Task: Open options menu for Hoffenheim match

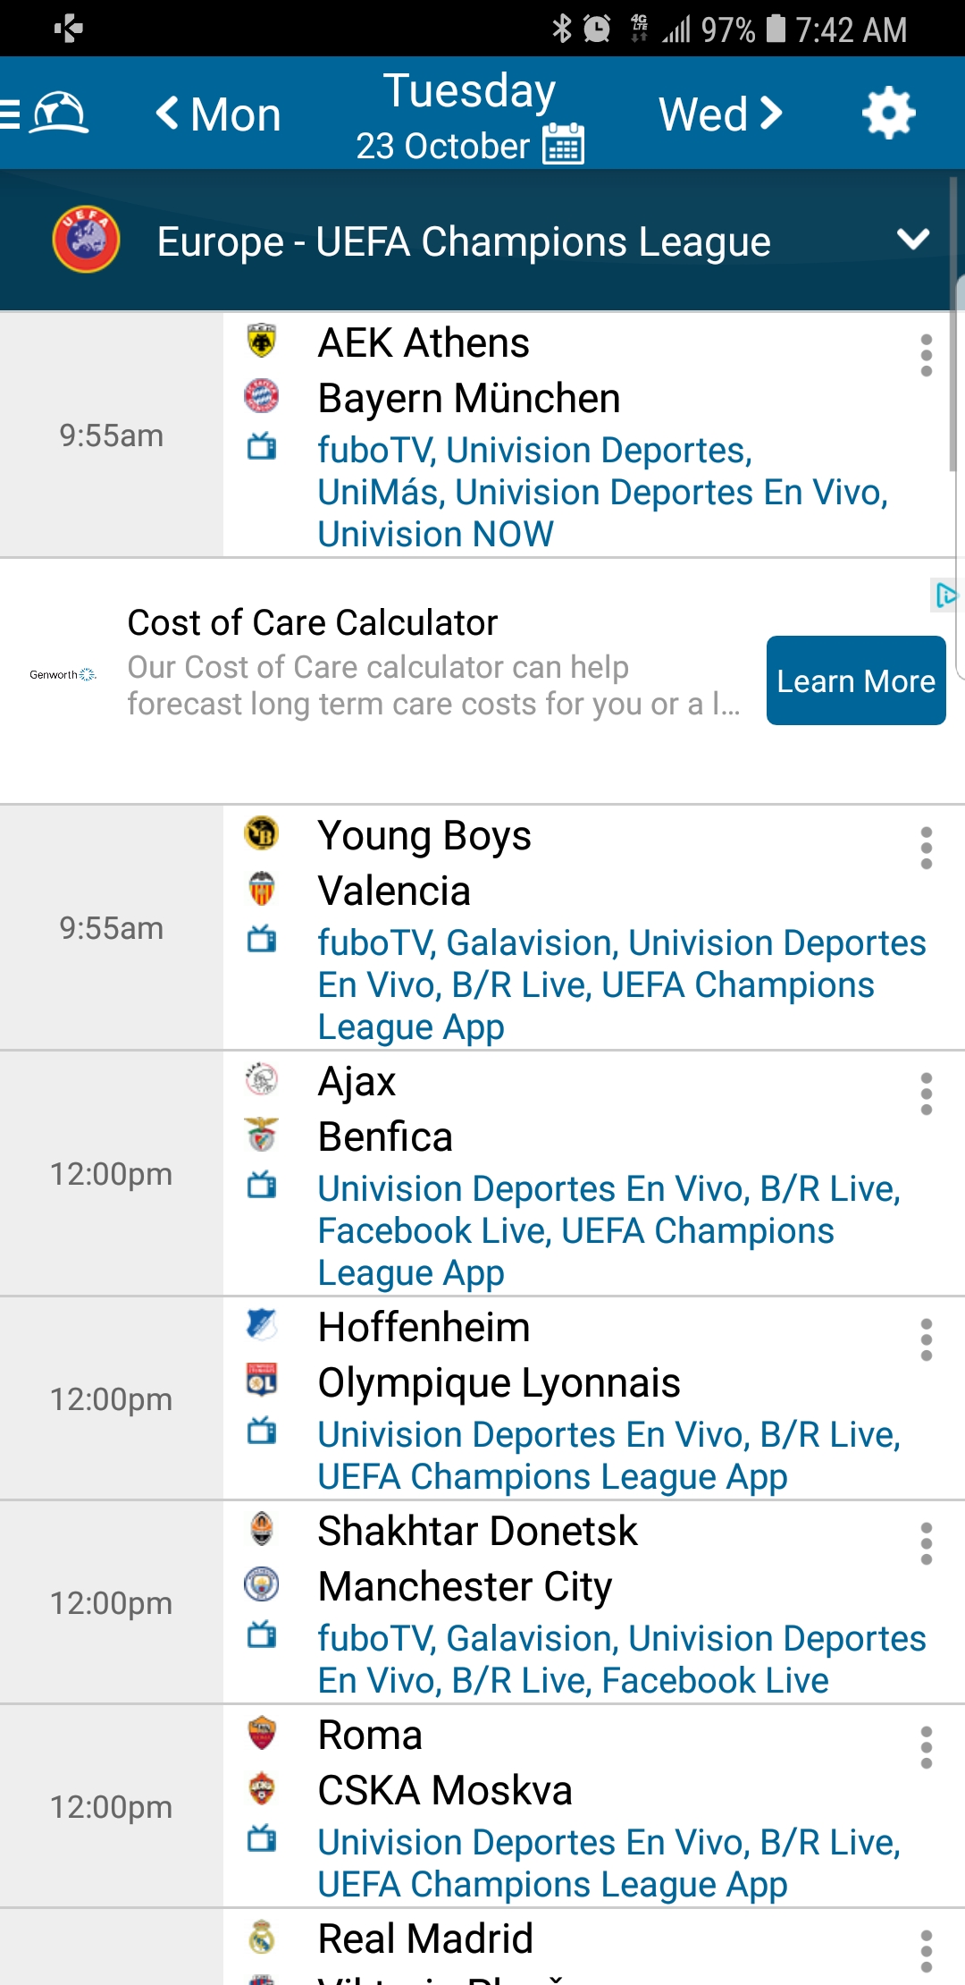Action: click(x=926, y=1339)
